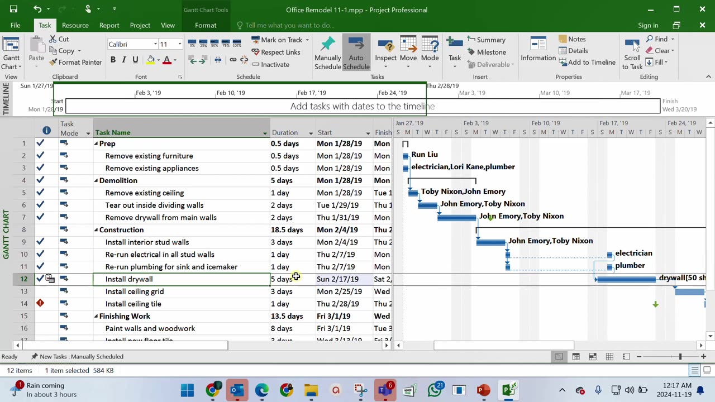Viewport: 715px width, 402px height.
Task: Set task to 0% complete
Action: 192,44
